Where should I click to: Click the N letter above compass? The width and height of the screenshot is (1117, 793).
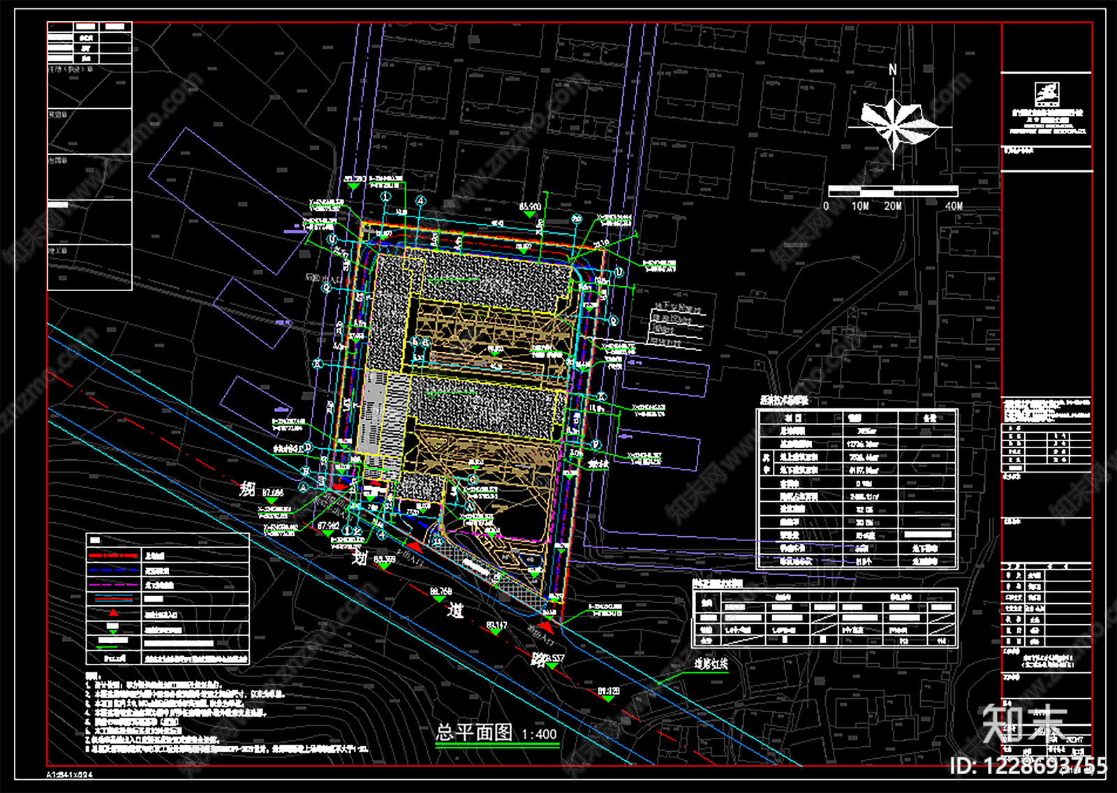pos(892,70)
